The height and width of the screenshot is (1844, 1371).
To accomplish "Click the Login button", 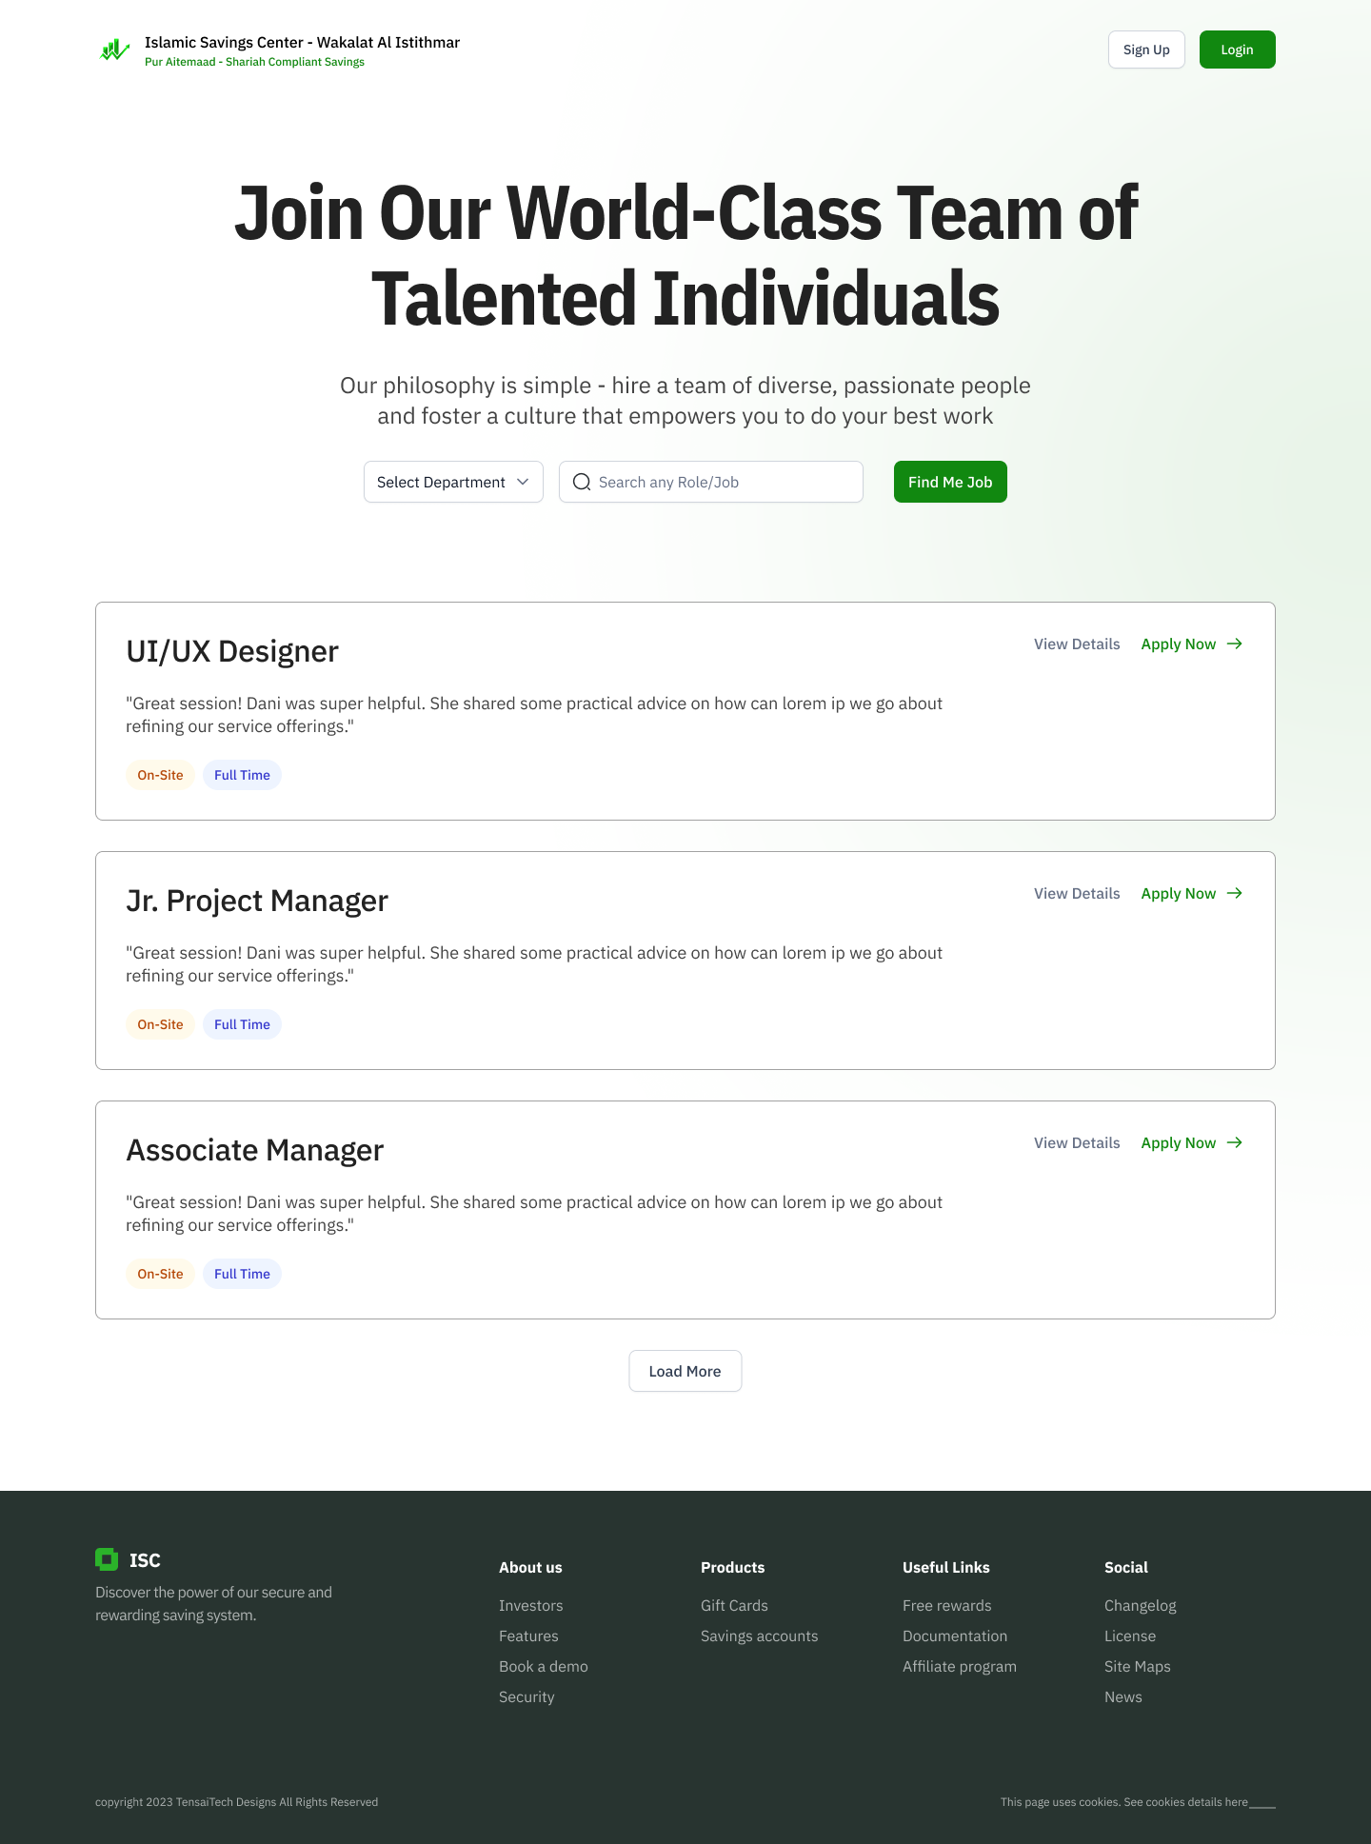I will tap(1237, 50).
